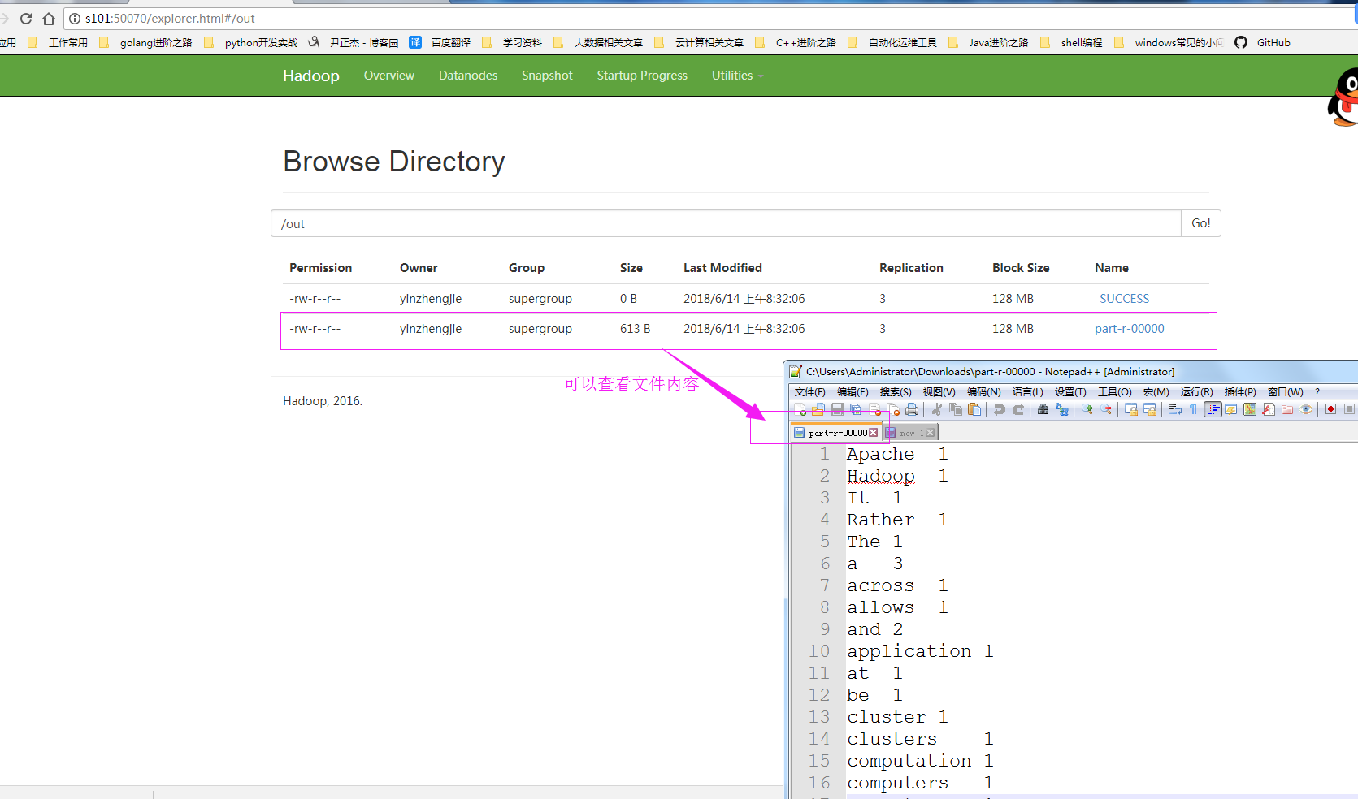Open the 文件(F) menu in Notepad++
The image size is (1358, 799).
click(809, 392)
